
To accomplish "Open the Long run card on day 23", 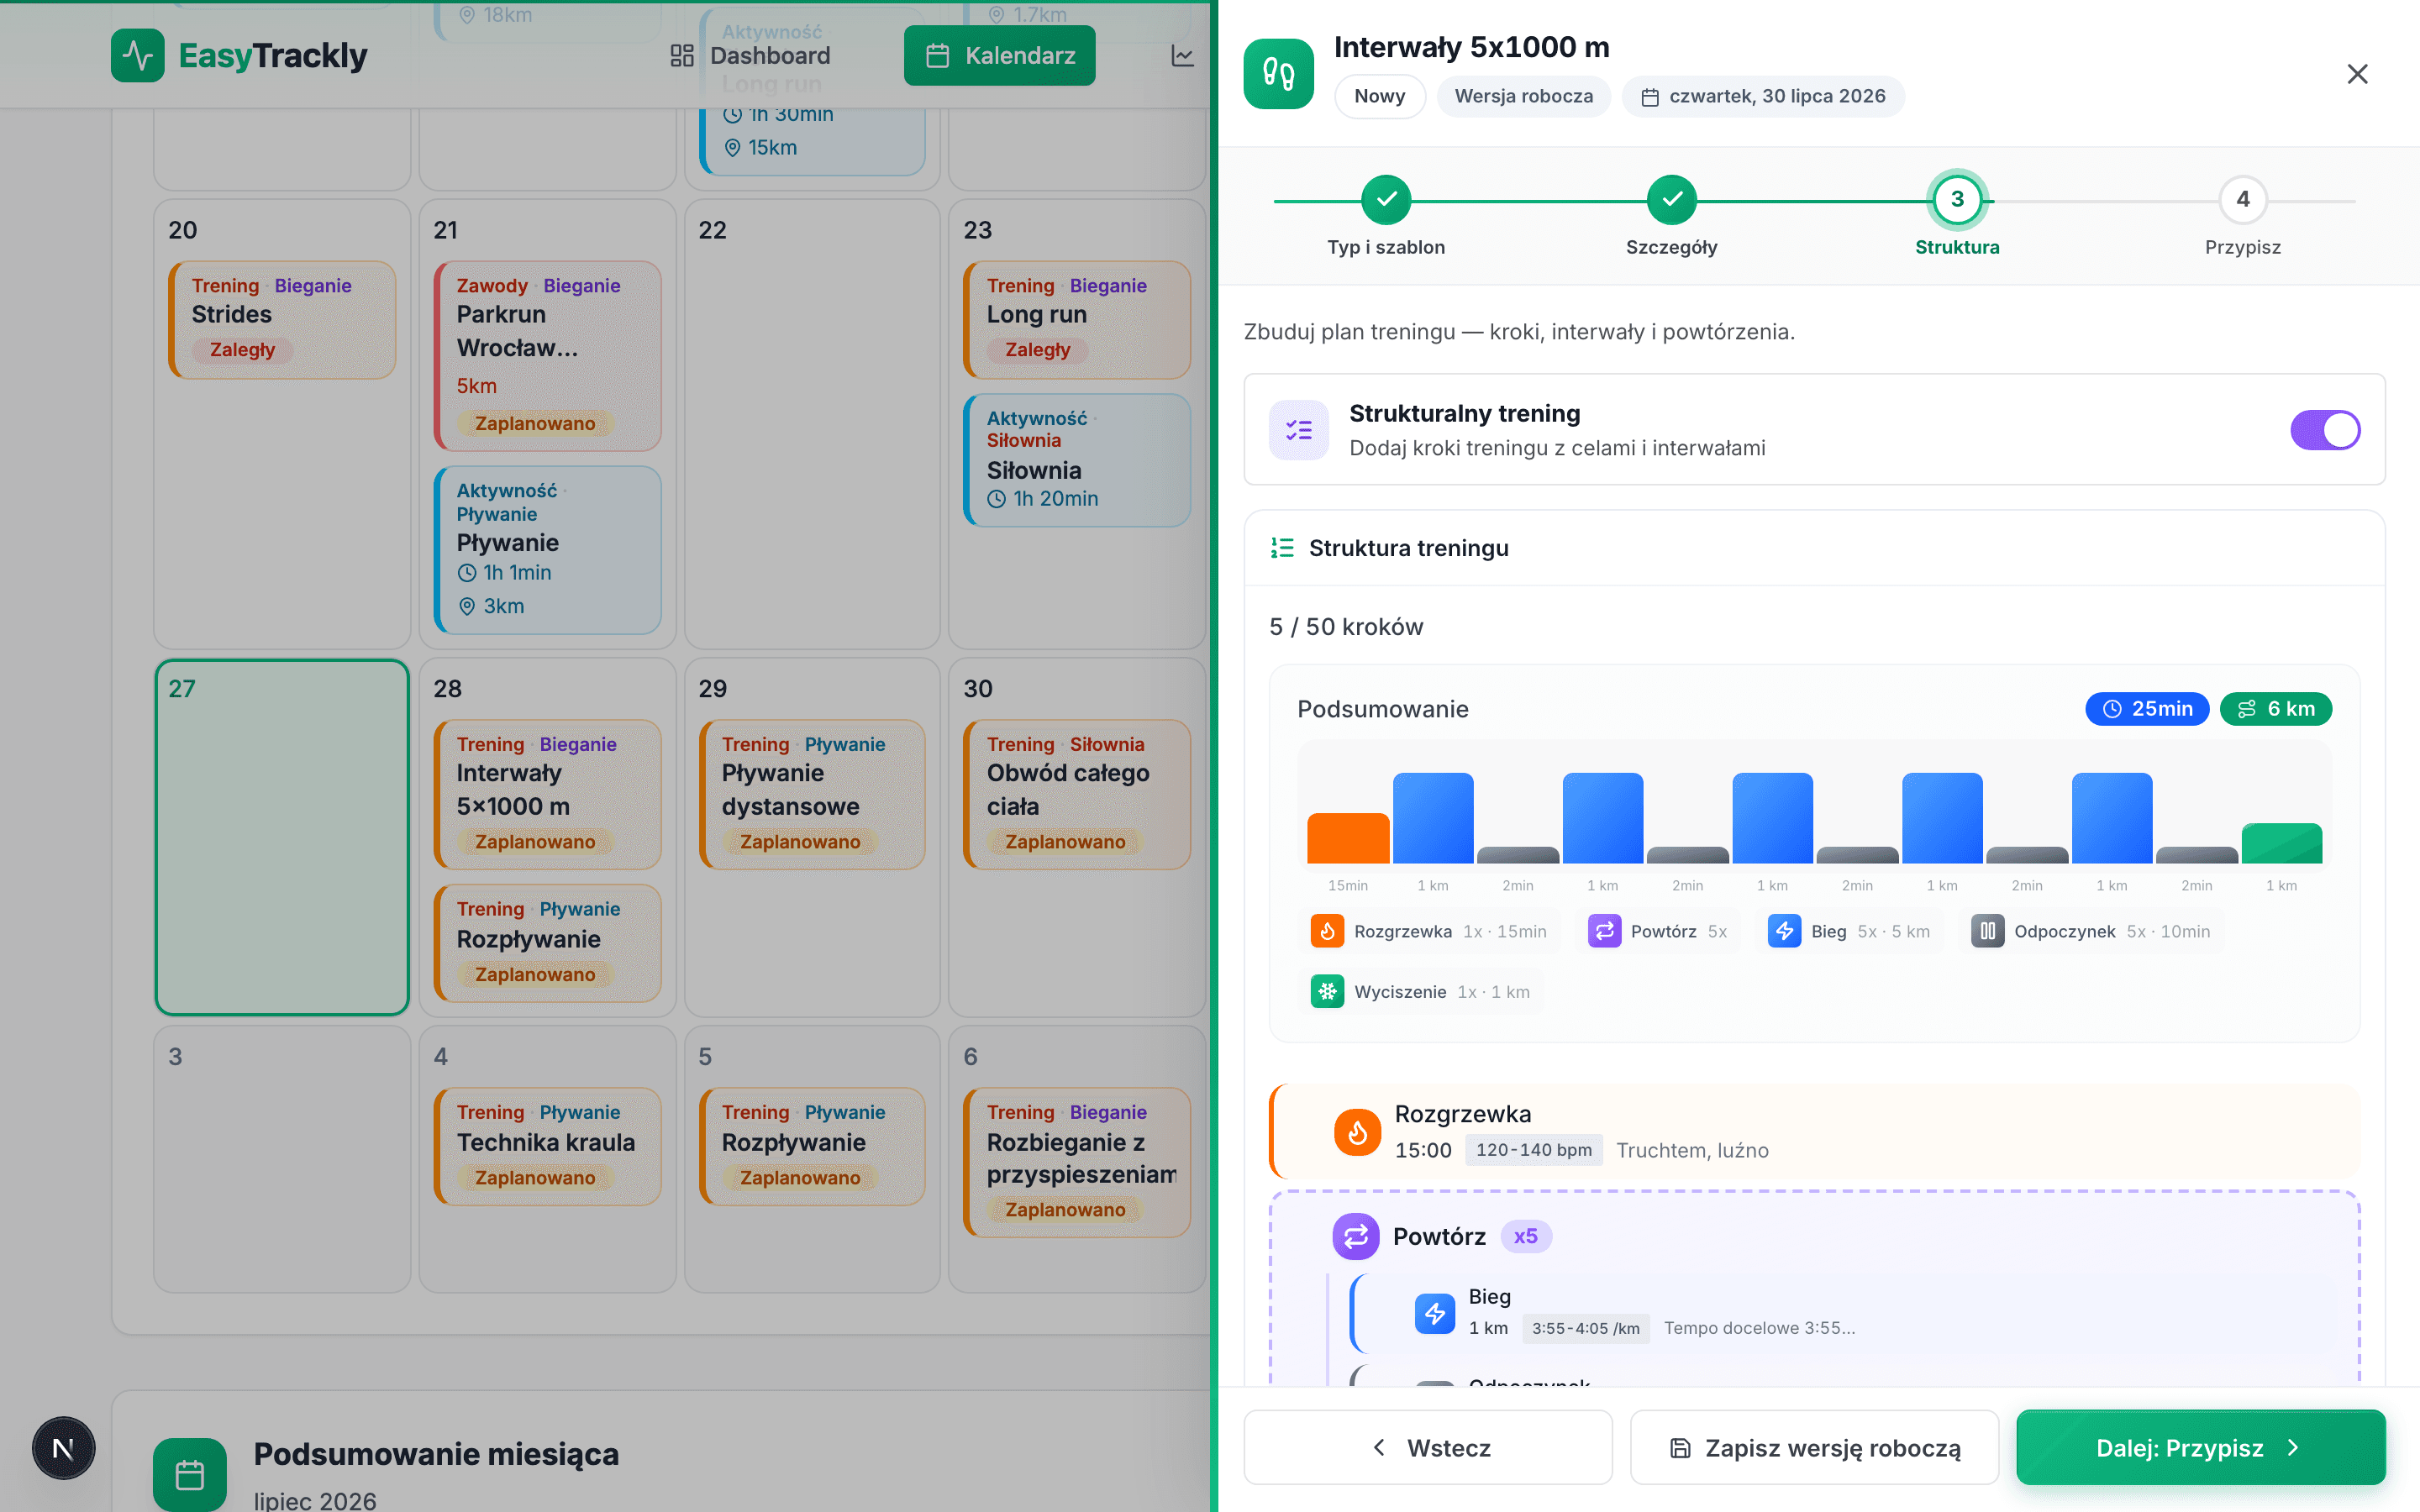I will (1077, 320).
